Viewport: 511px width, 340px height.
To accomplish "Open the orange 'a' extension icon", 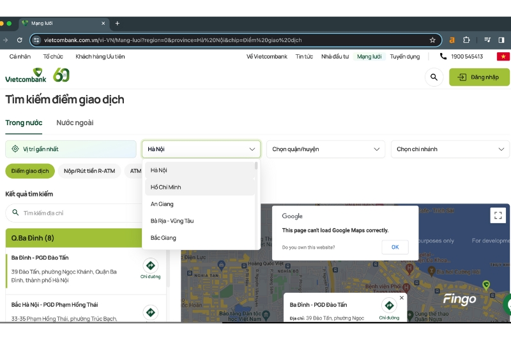I will coord(452,40).
